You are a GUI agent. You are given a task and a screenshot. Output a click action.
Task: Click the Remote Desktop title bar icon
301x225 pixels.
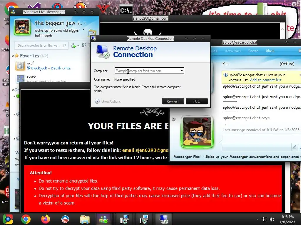pos(94,38)
